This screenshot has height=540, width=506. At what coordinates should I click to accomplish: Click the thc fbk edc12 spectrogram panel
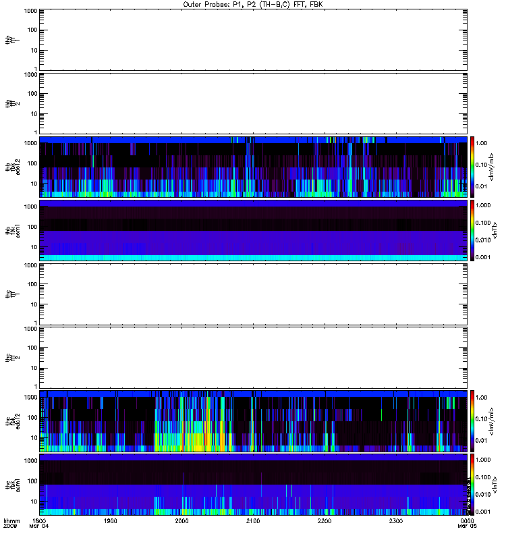tap(253, 421)
